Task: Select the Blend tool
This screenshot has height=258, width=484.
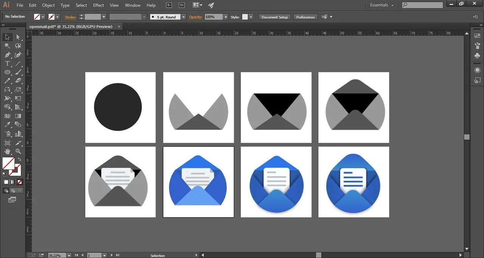Action: tap(18, 124)
